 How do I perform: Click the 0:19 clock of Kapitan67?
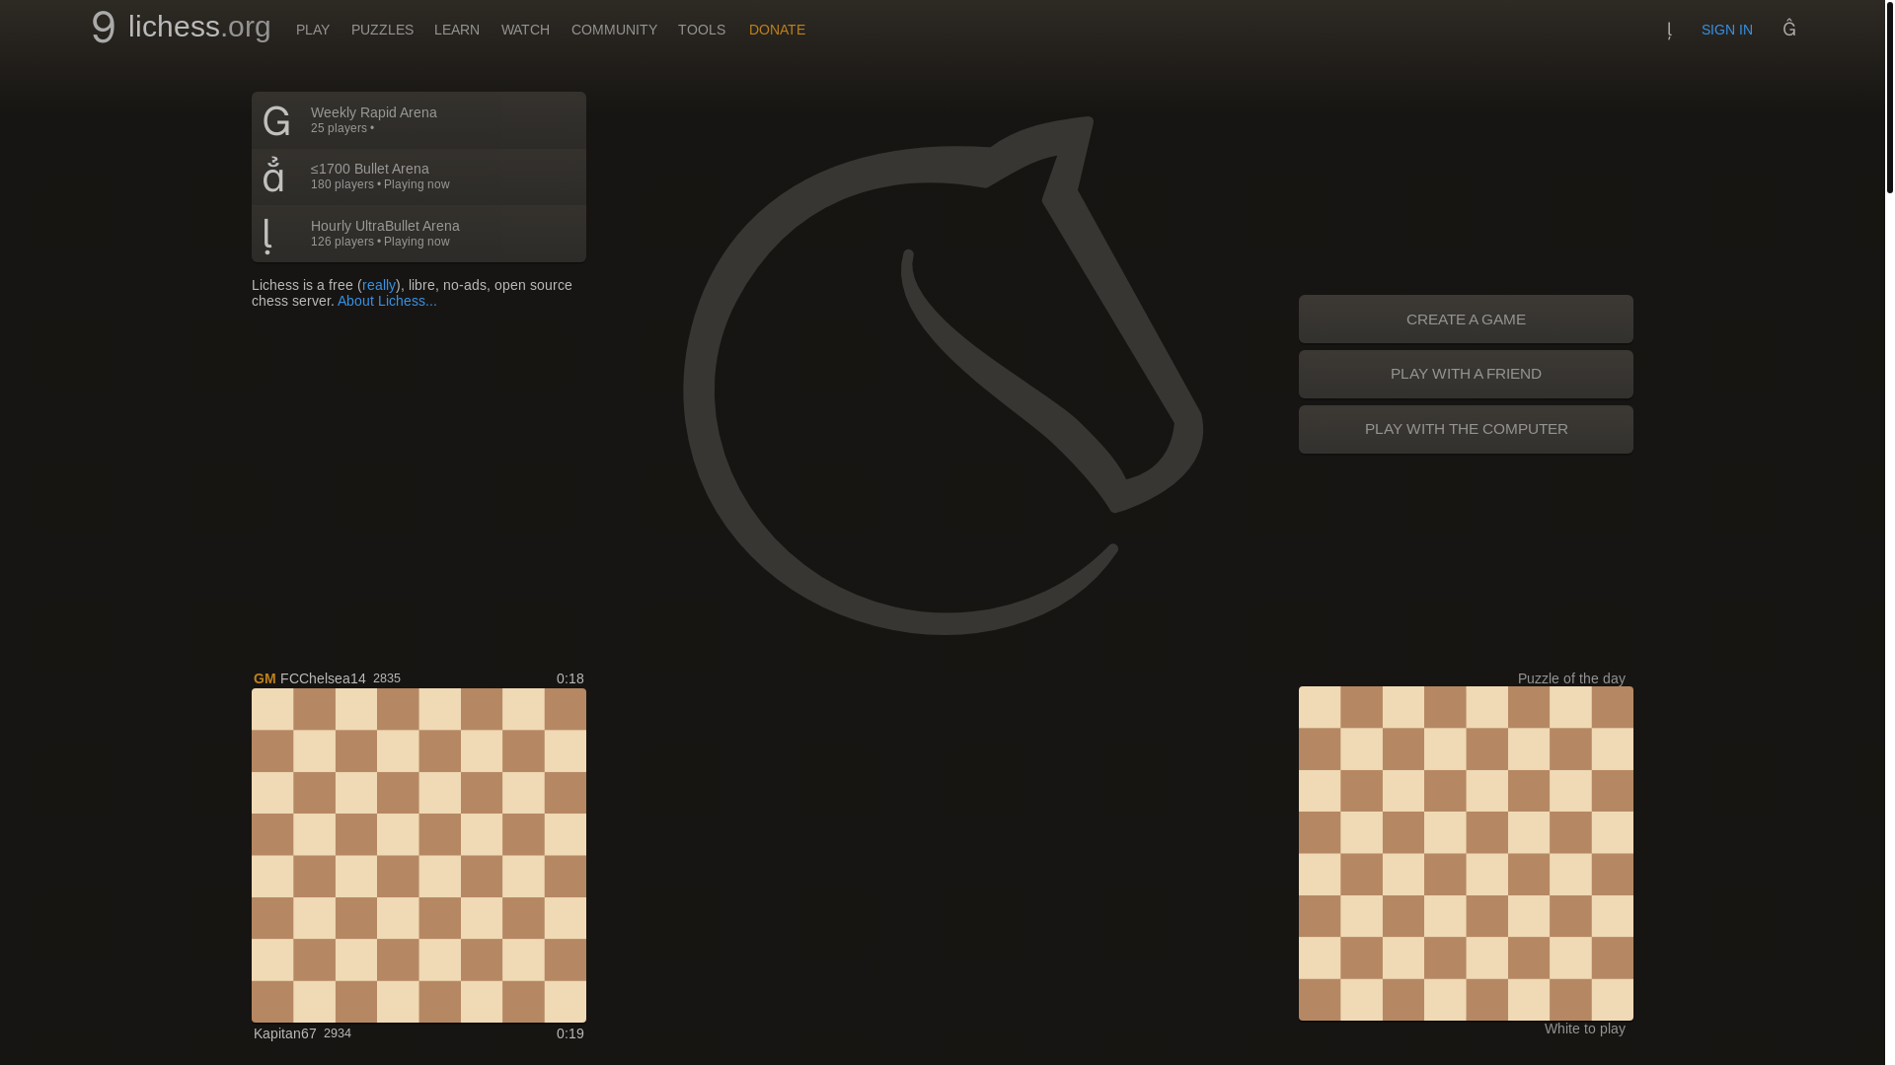[570, 1033]
